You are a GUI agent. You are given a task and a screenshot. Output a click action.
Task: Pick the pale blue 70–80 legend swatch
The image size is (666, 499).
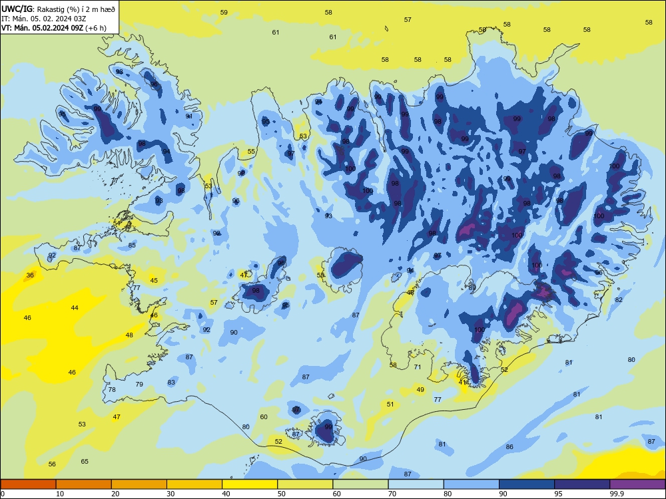pos(416,484)
